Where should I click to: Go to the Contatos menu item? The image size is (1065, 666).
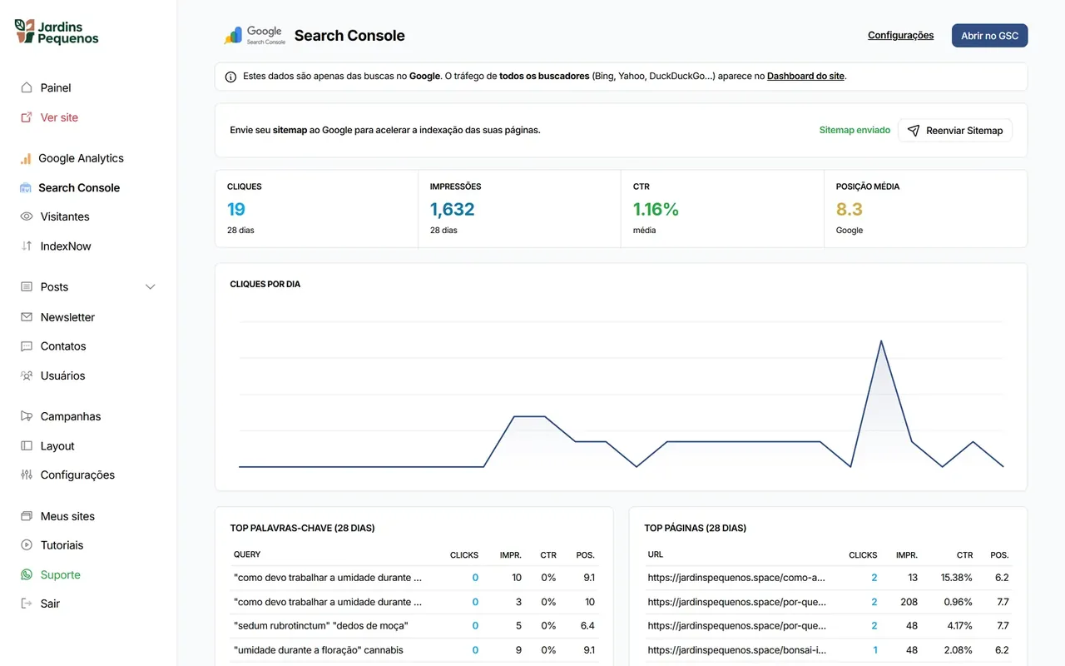click(63, 346)
